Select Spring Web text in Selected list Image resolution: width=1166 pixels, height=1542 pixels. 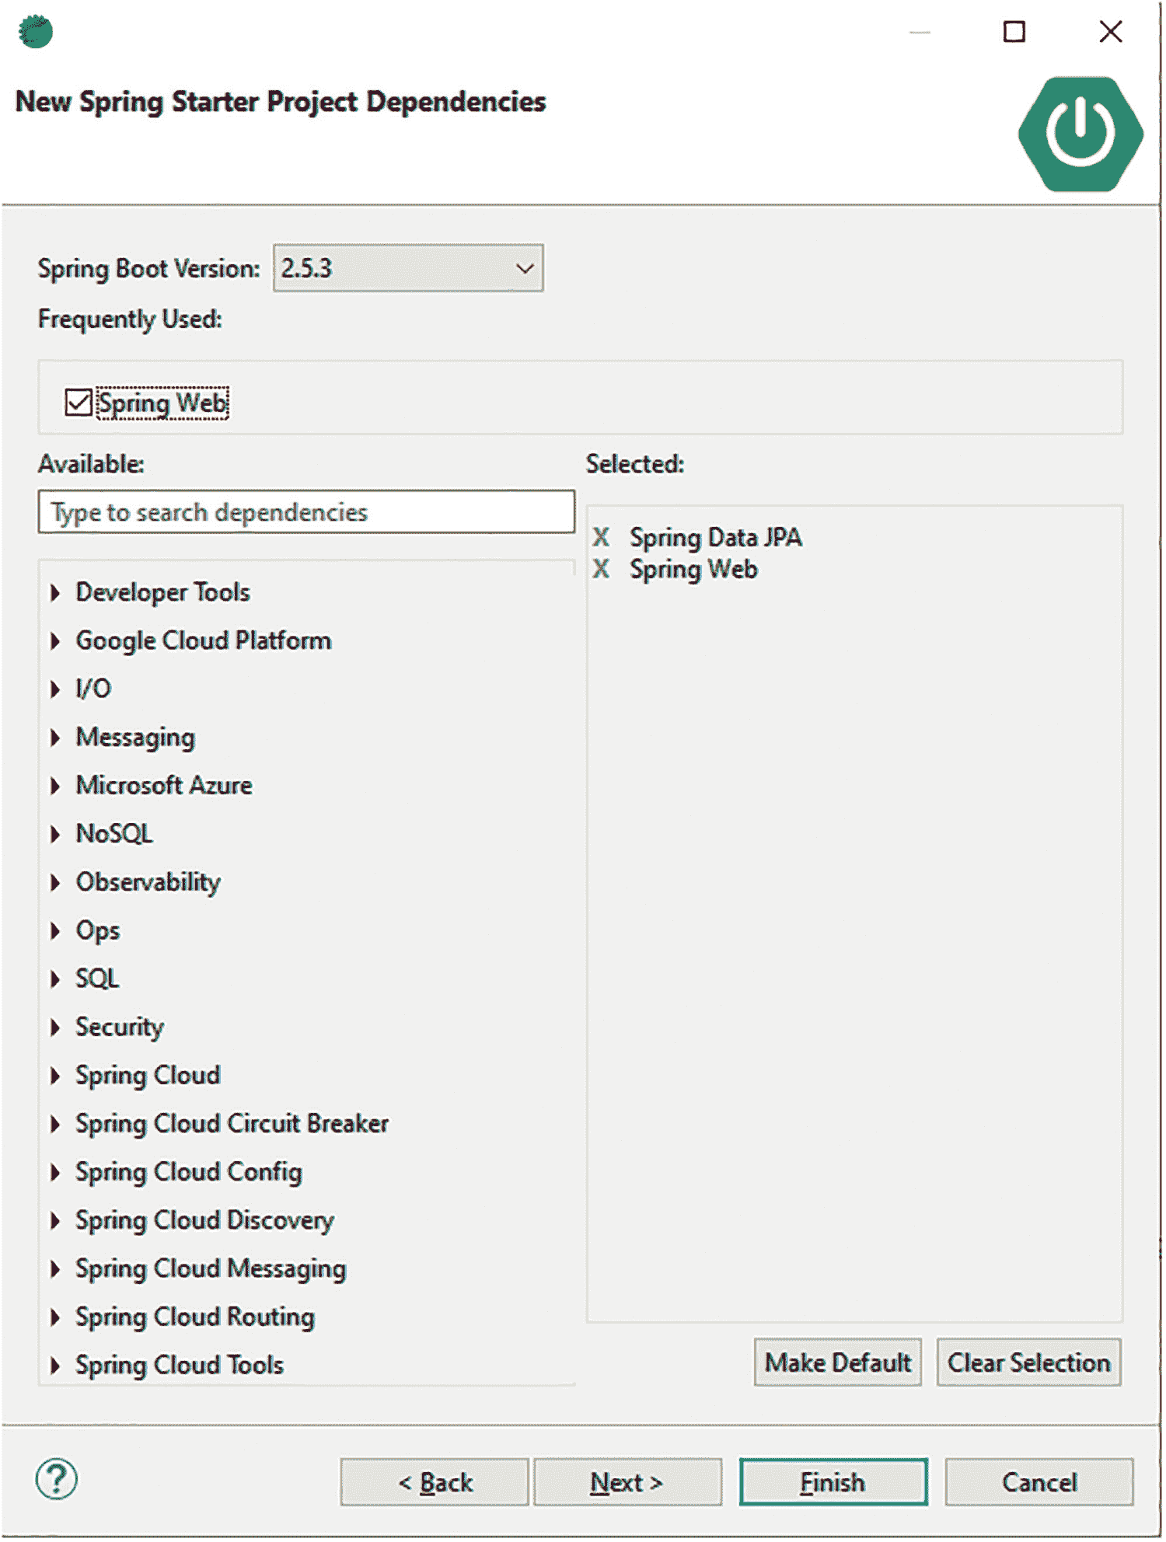693,570
